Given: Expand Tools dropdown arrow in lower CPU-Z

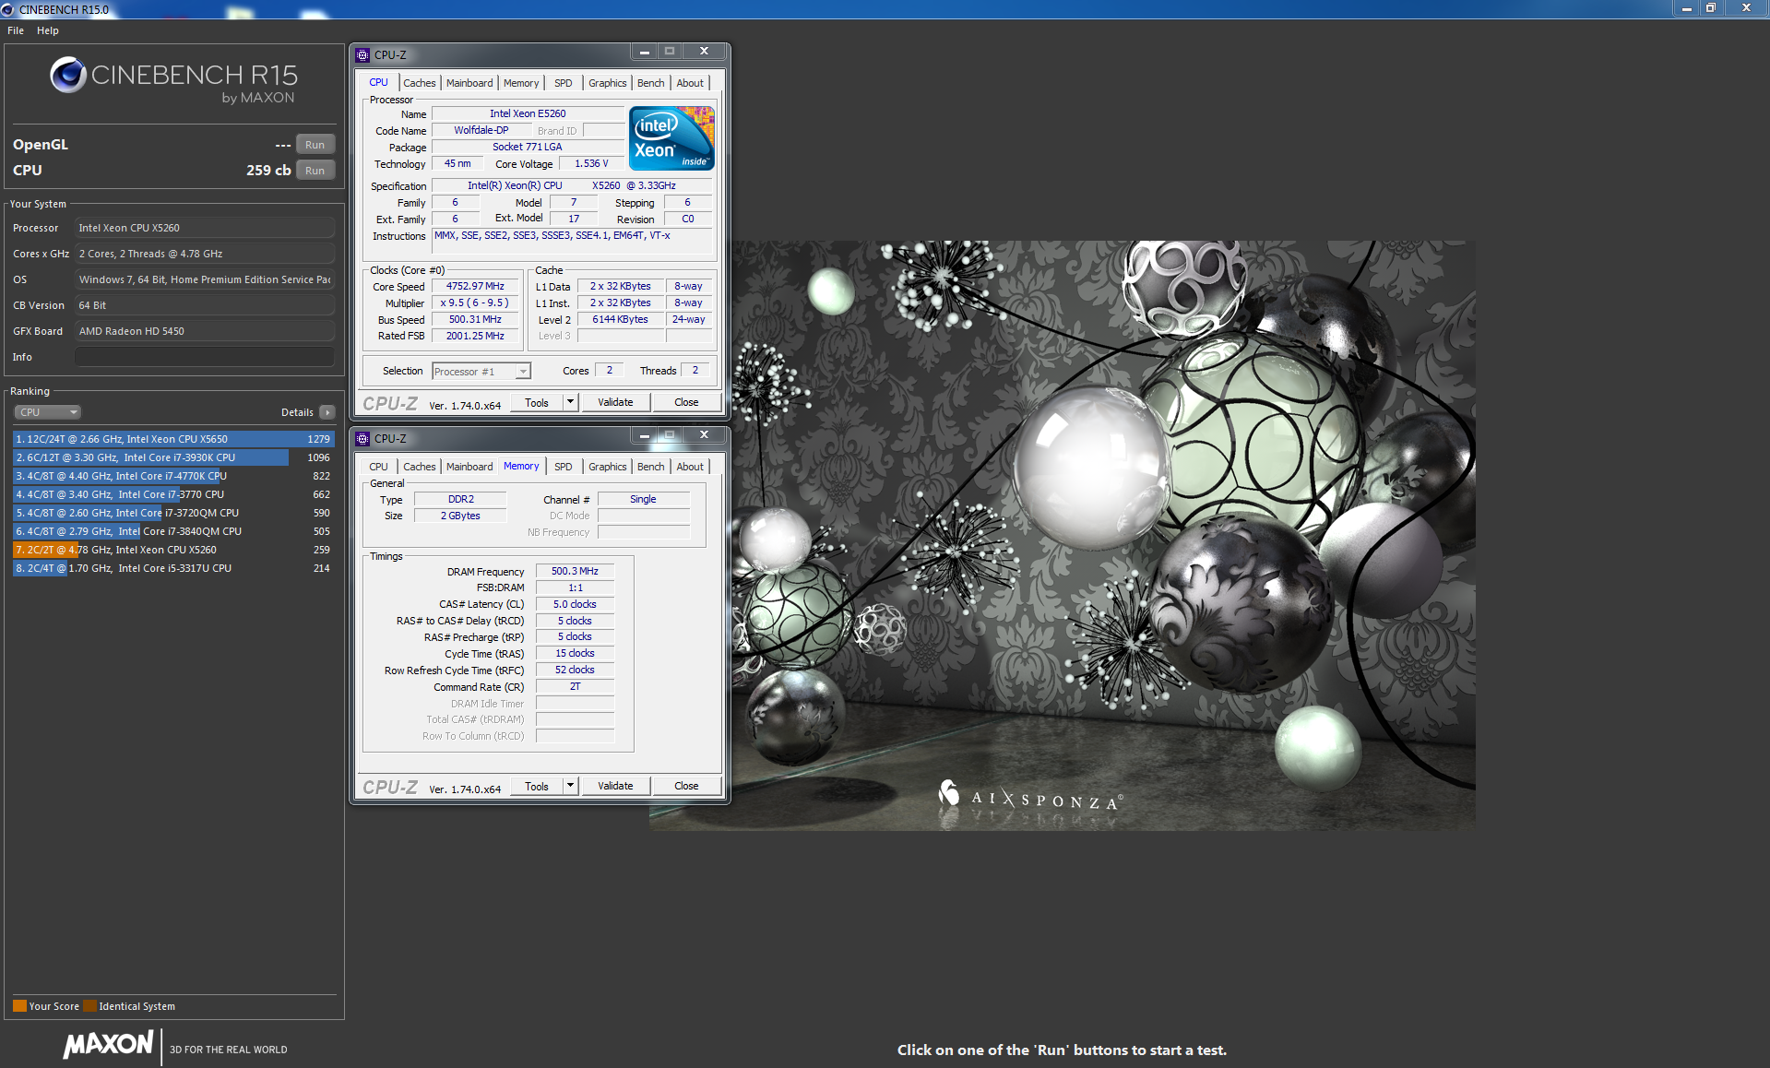Looking at the screenshot, I should (x=570, y=785).
